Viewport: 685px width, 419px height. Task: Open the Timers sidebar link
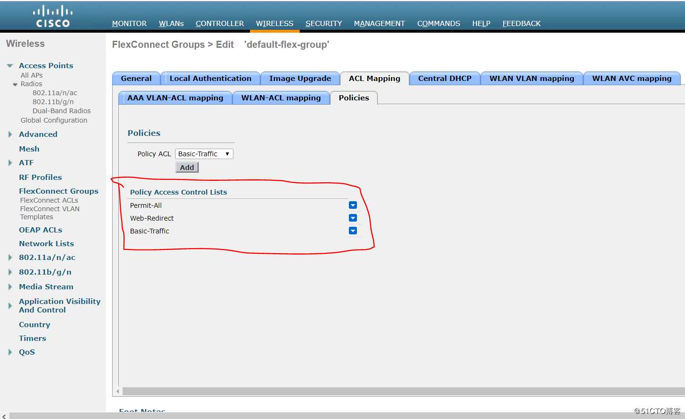pos(33,339)
